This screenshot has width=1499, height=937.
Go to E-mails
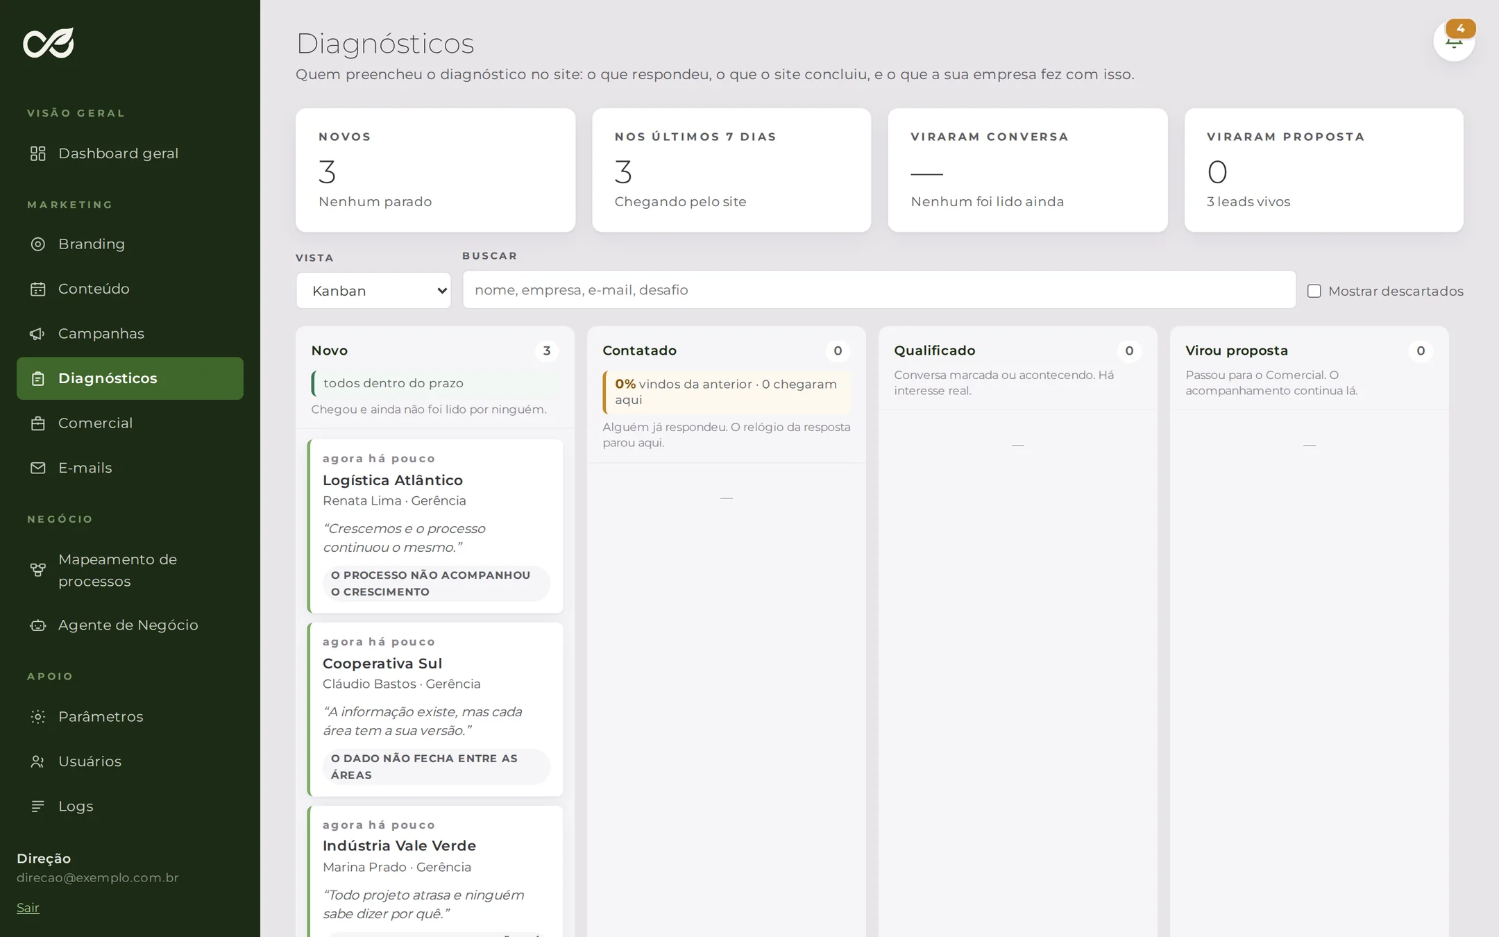[x=130, y=468]
